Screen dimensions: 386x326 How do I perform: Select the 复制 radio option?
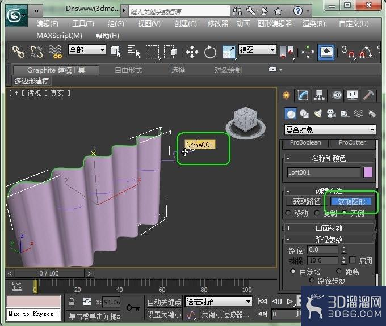click(x=317, y=213)
